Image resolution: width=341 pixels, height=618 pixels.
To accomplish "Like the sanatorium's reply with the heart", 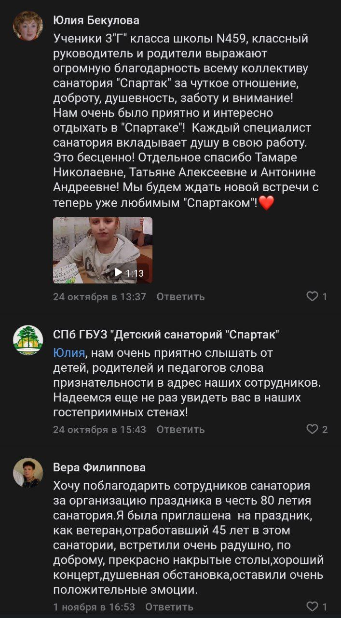I will (313, 429).
